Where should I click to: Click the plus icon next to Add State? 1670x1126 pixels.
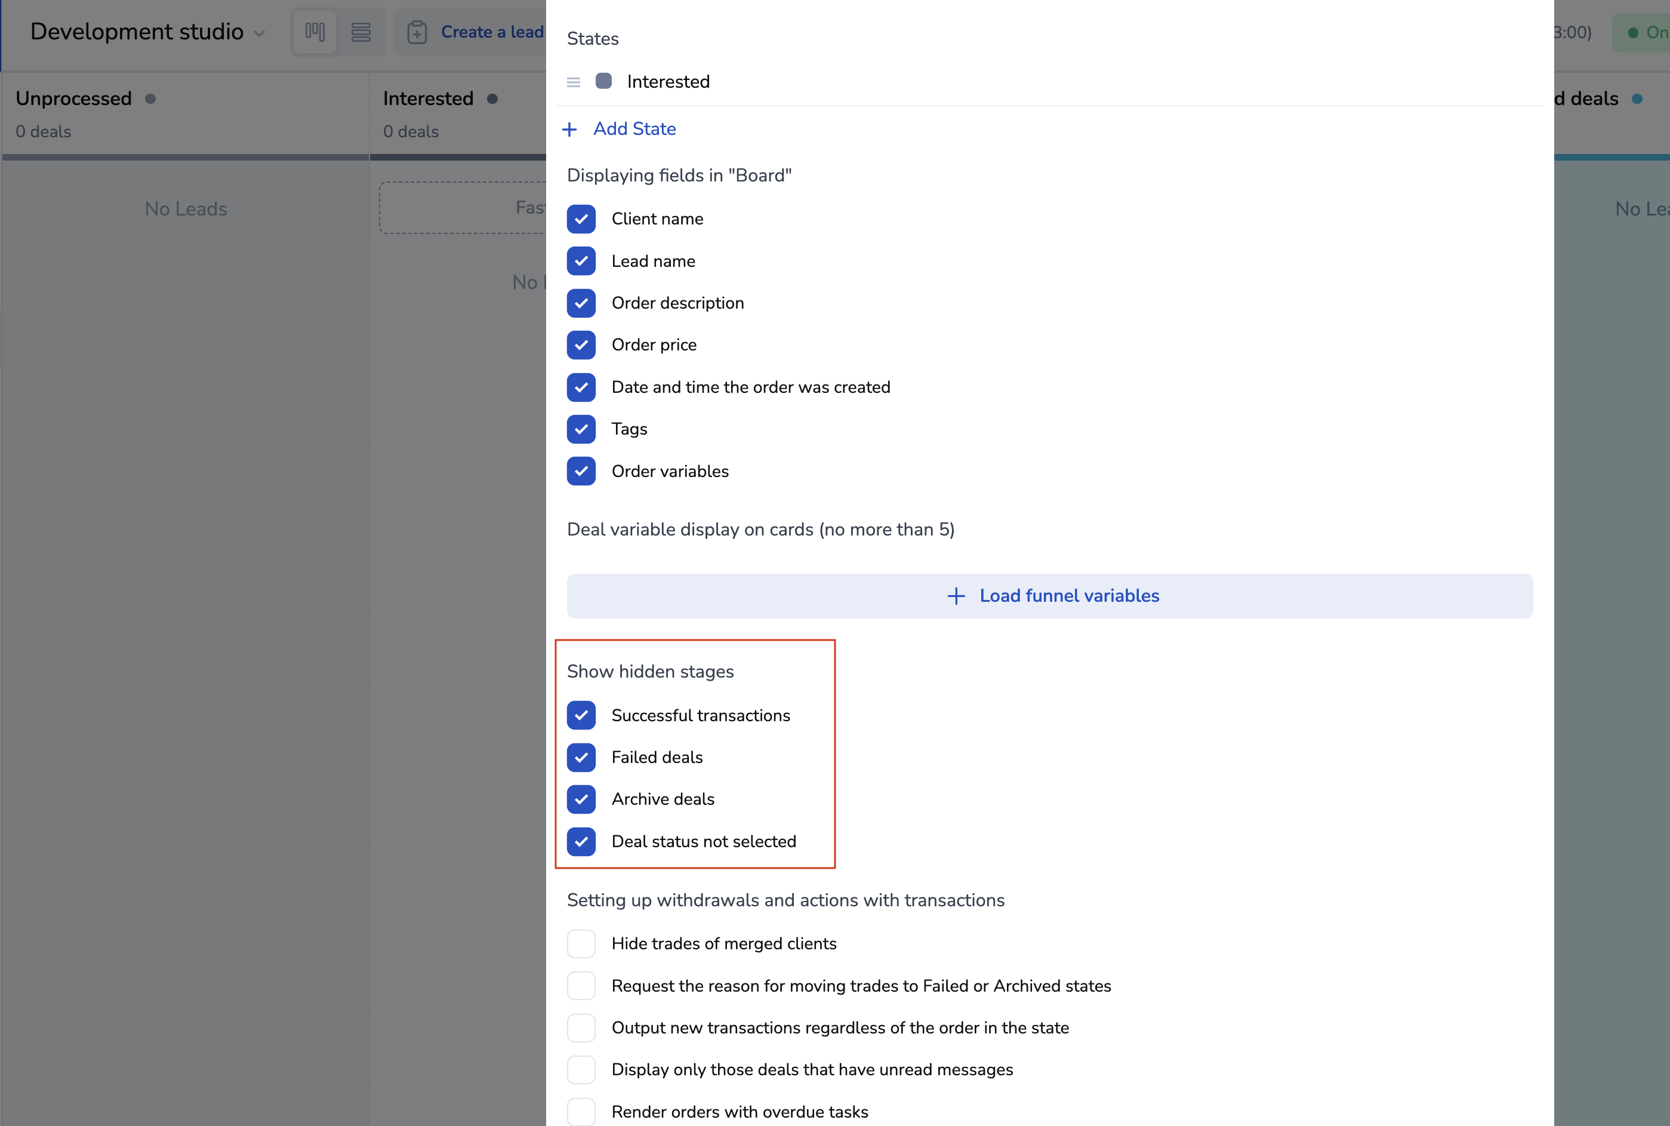click(x=569, y=130)
